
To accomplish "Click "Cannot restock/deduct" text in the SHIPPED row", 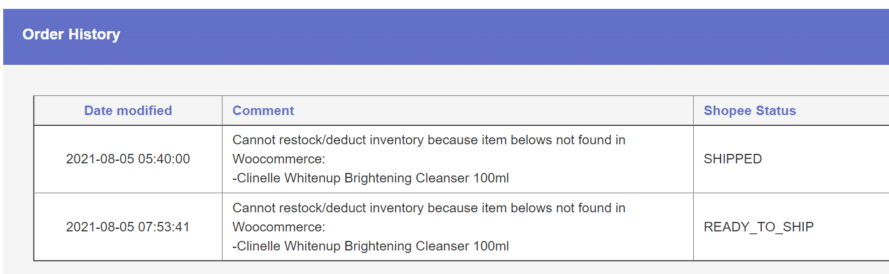I will point(296,140).
